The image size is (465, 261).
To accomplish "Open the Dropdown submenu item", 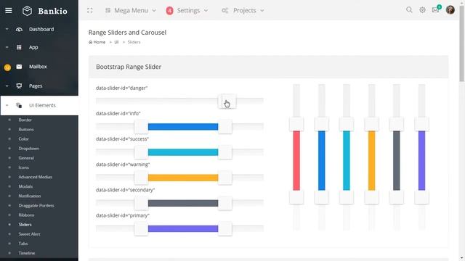I will [29, 148].
